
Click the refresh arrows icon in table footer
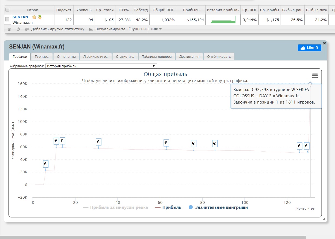[x=18, y=29]
